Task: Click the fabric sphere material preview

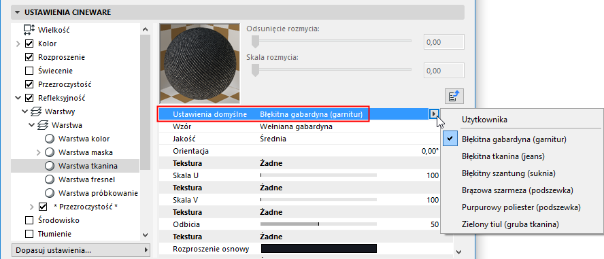Action: tap(199, 63)
